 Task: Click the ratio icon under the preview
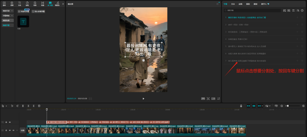point(203,99)
